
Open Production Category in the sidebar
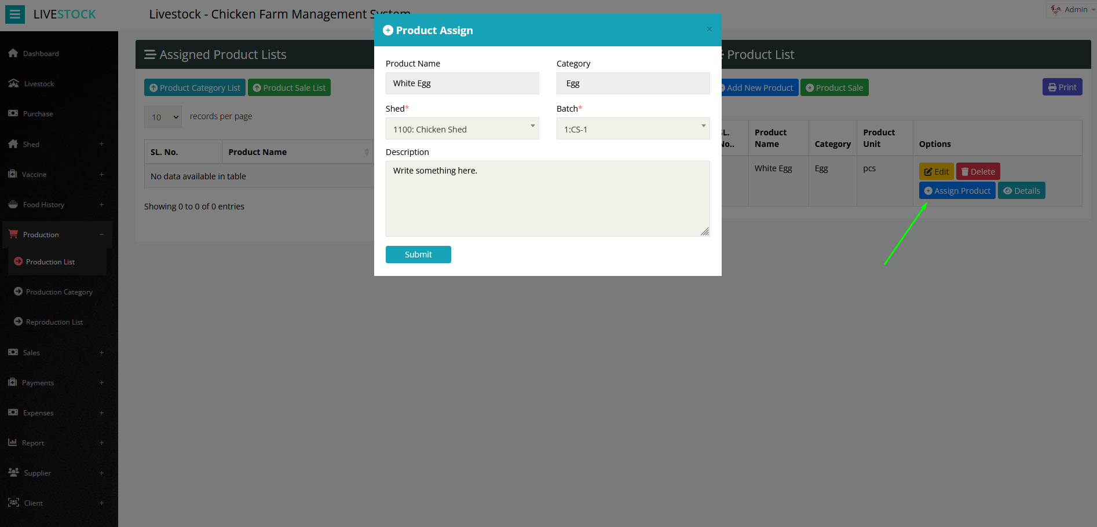(59, 292)
